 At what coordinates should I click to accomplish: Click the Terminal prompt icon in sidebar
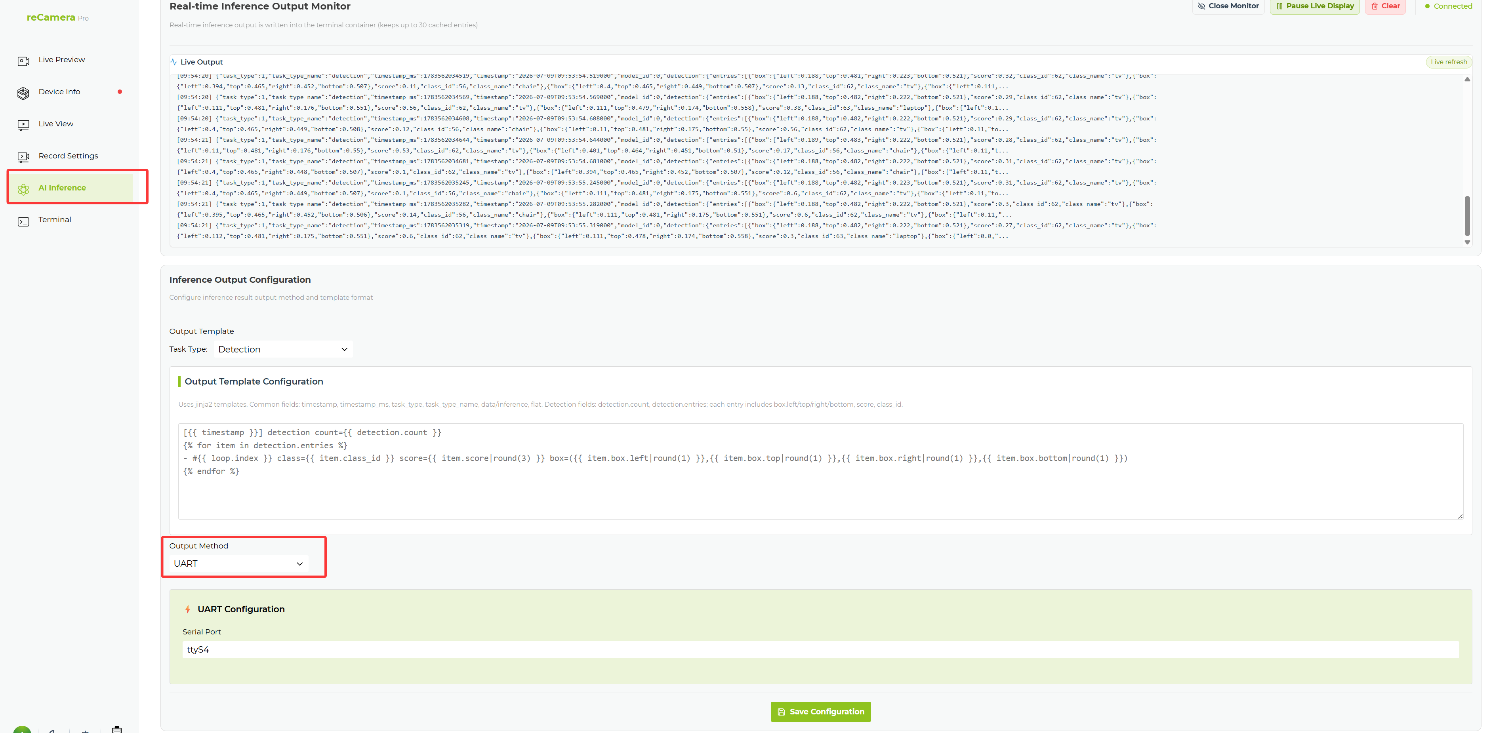(x=23, y=221)
